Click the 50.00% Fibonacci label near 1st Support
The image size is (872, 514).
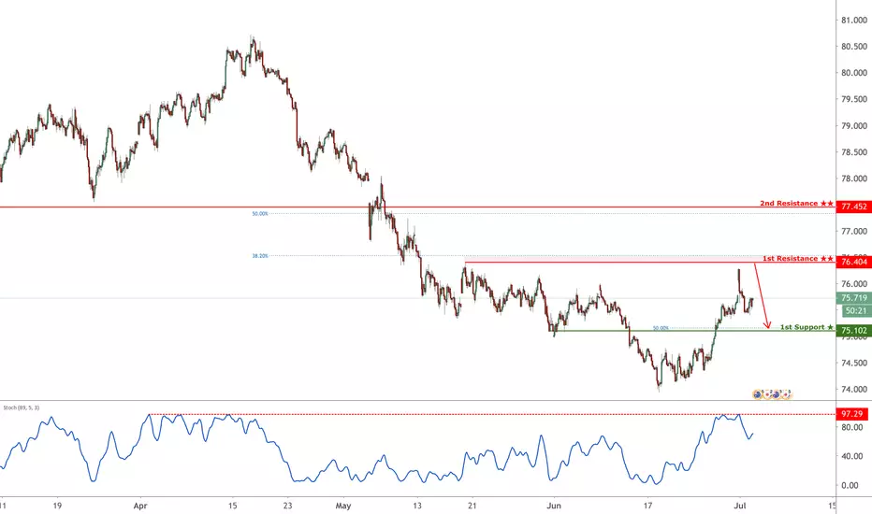click(661, 328)
